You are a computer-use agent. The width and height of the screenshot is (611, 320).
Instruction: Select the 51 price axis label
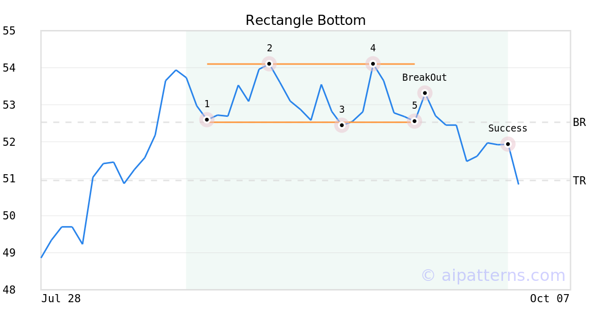pos(9,179)
